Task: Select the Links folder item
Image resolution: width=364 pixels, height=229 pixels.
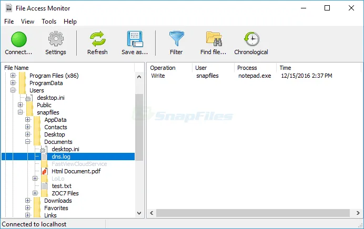Action: pos(50,215)
